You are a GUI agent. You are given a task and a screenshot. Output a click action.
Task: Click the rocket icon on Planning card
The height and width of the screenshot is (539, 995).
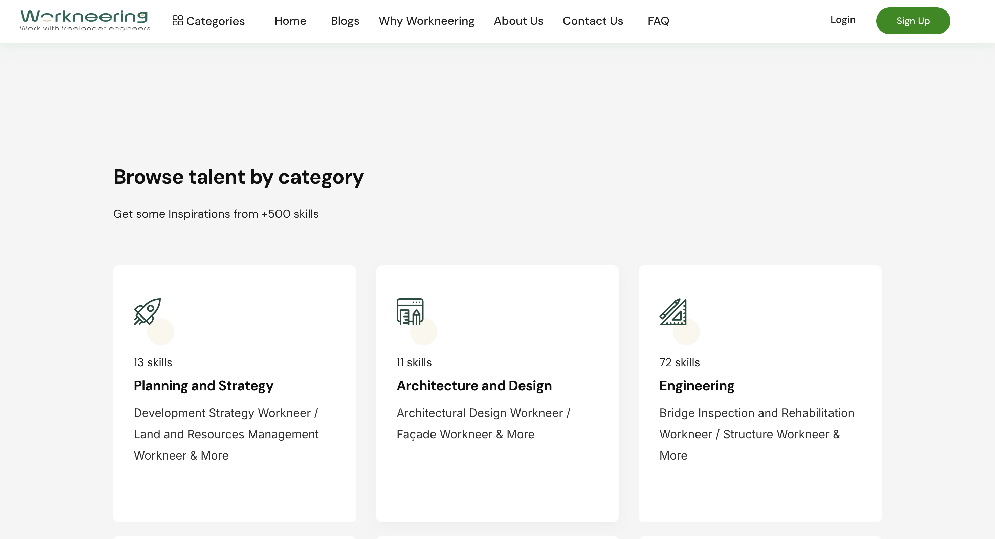pos(147,311)
